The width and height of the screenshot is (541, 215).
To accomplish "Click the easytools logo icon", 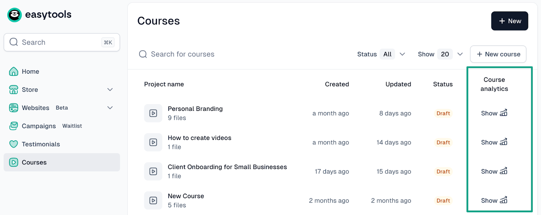I will (x=15, y=15).
